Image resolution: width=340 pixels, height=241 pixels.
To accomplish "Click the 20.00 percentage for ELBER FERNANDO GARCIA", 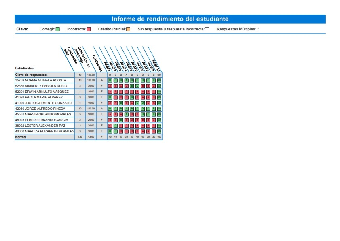I will 91,120.
